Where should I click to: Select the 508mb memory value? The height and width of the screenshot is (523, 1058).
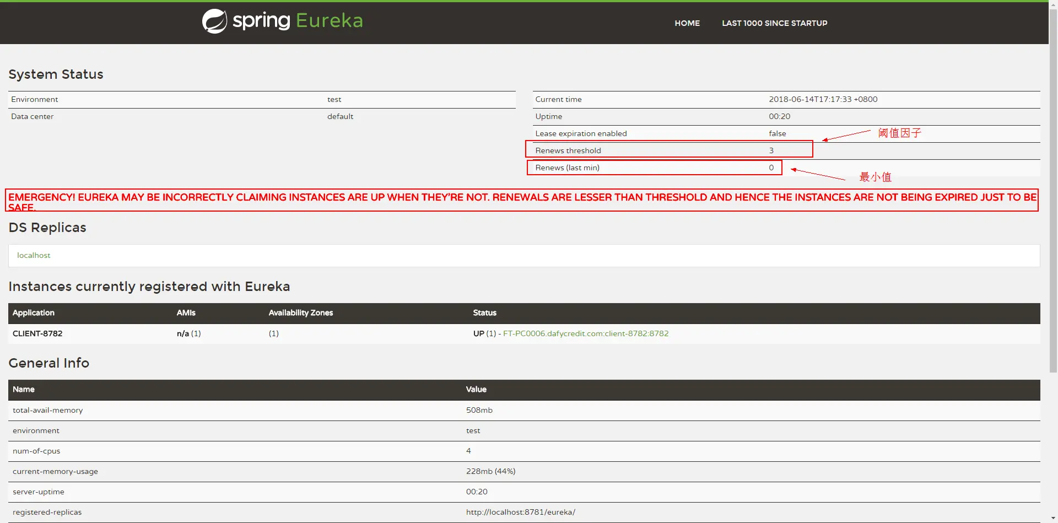tap(479, 410)
